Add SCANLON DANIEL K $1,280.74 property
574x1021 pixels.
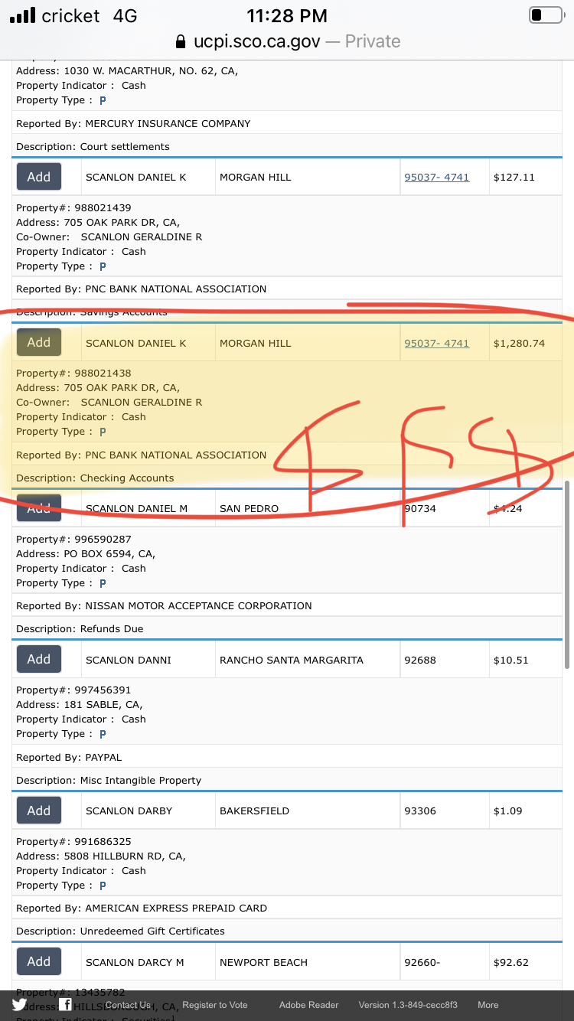(x=39, y=343)
